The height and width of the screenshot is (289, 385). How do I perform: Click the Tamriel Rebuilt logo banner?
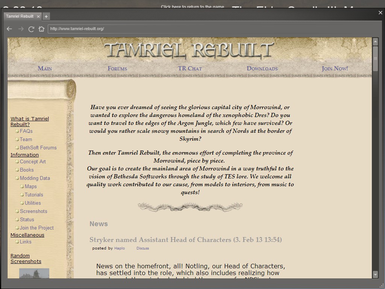pos(189,50)
